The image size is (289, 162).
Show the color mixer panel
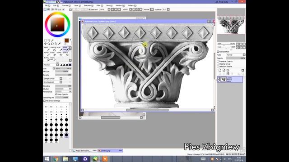pyautogui.click(x=56, y=9)
